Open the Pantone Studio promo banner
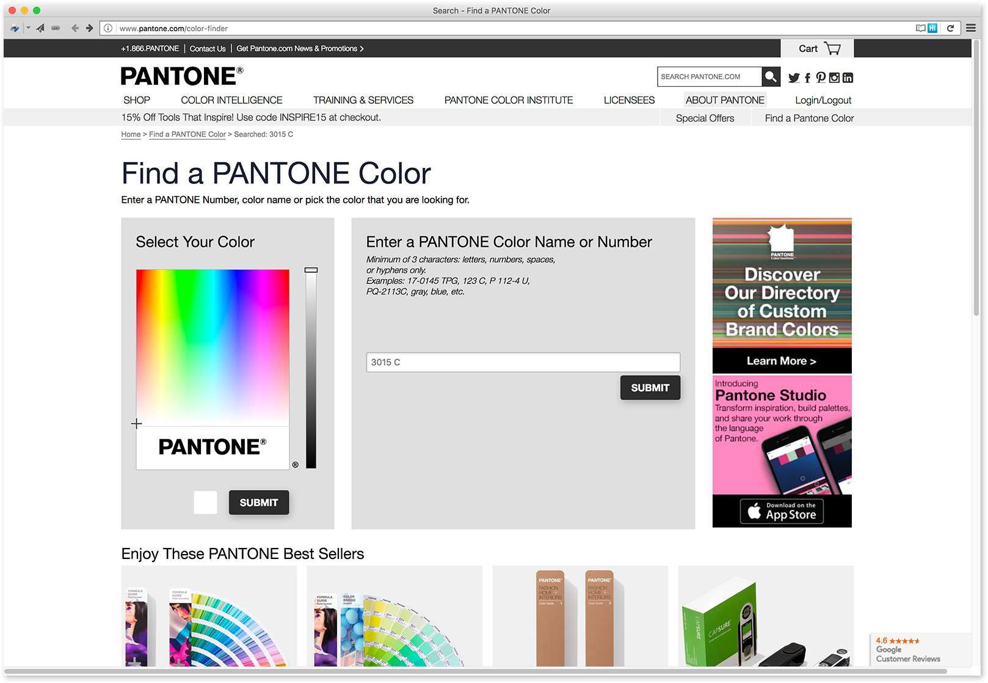 coord(782,435)
